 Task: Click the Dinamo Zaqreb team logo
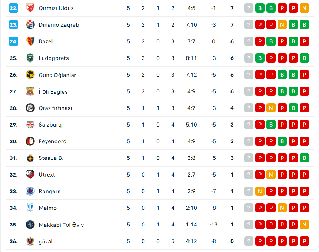(30, 25)
